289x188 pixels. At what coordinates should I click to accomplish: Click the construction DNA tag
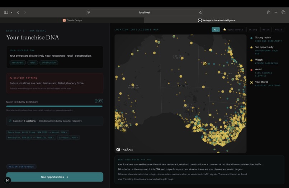point(49,62)
